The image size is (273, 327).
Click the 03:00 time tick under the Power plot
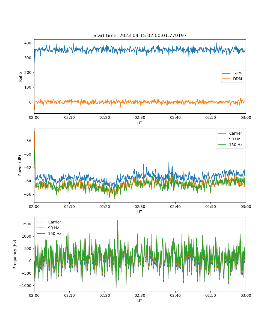[x=246, y=206]
